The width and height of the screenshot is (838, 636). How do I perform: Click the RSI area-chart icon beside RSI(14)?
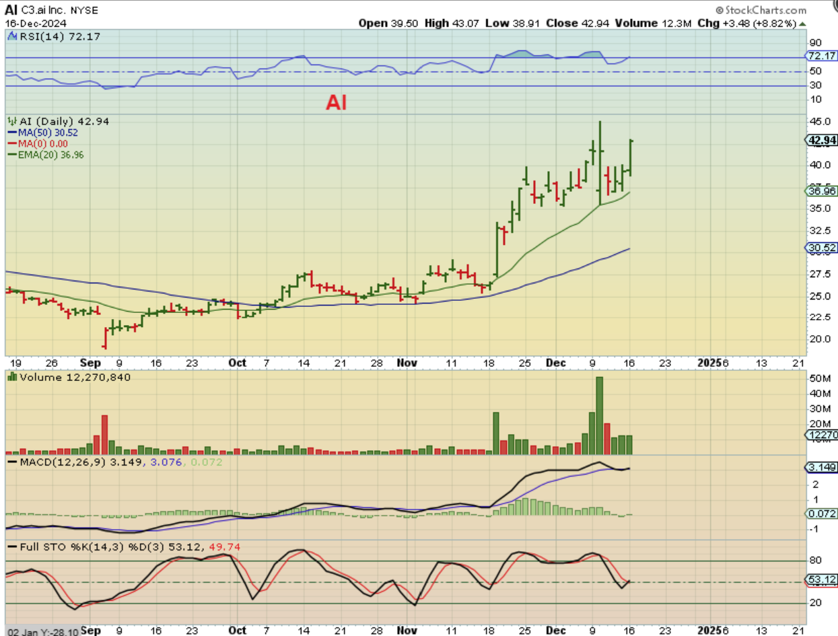[11, 36]
